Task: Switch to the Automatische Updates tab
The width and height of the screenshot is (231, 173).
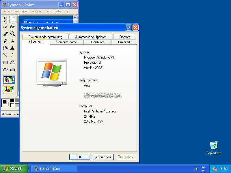Action: (91, 37)
